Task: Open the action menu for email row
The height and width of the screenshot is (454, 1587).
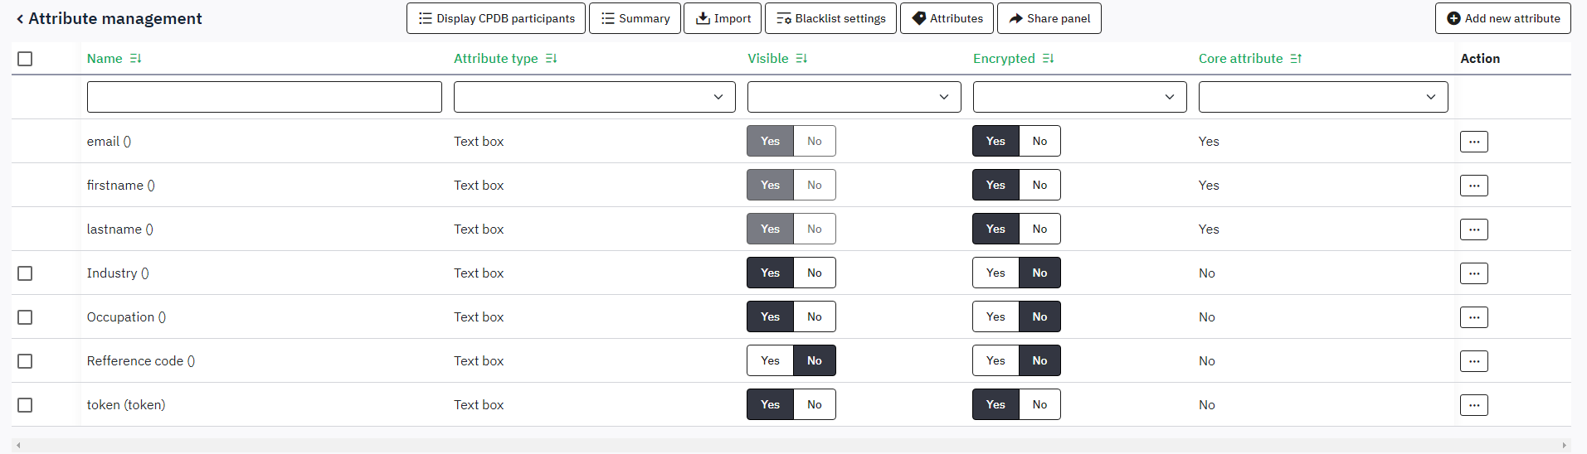Action: coord(1473,142)
